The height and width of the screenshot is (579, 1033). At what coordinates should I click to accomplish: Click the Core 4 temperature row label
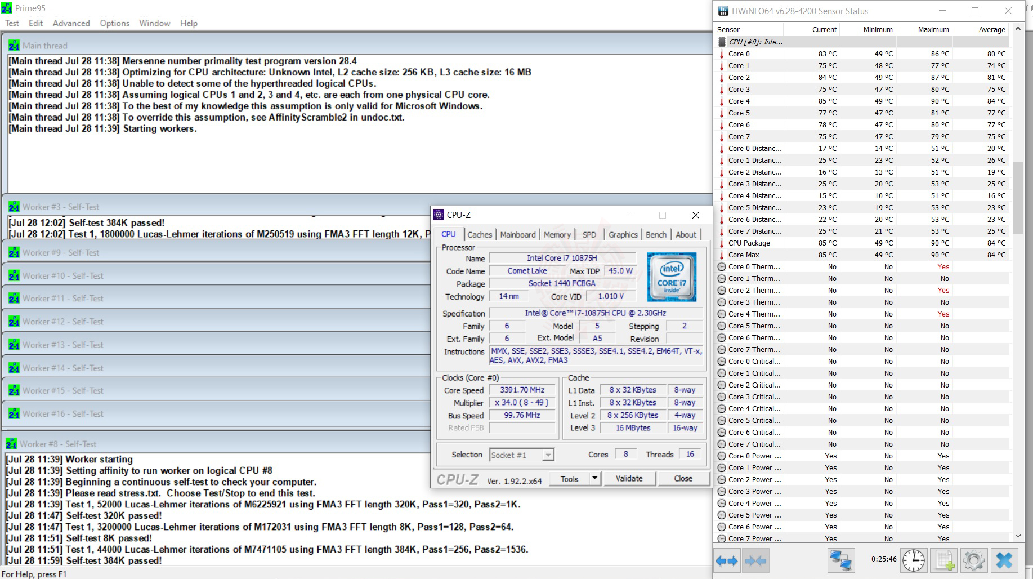[x=739, y=101]
